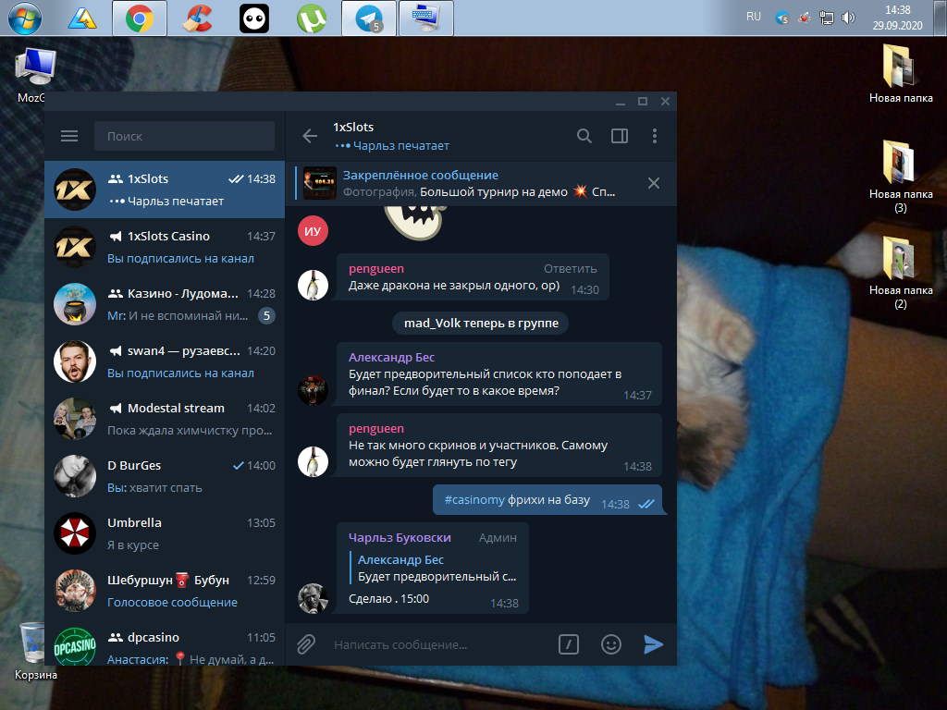This screenshot has height=710, width=947.
Task: Attach a file with the paperclip icon
Action: [306, 644]
